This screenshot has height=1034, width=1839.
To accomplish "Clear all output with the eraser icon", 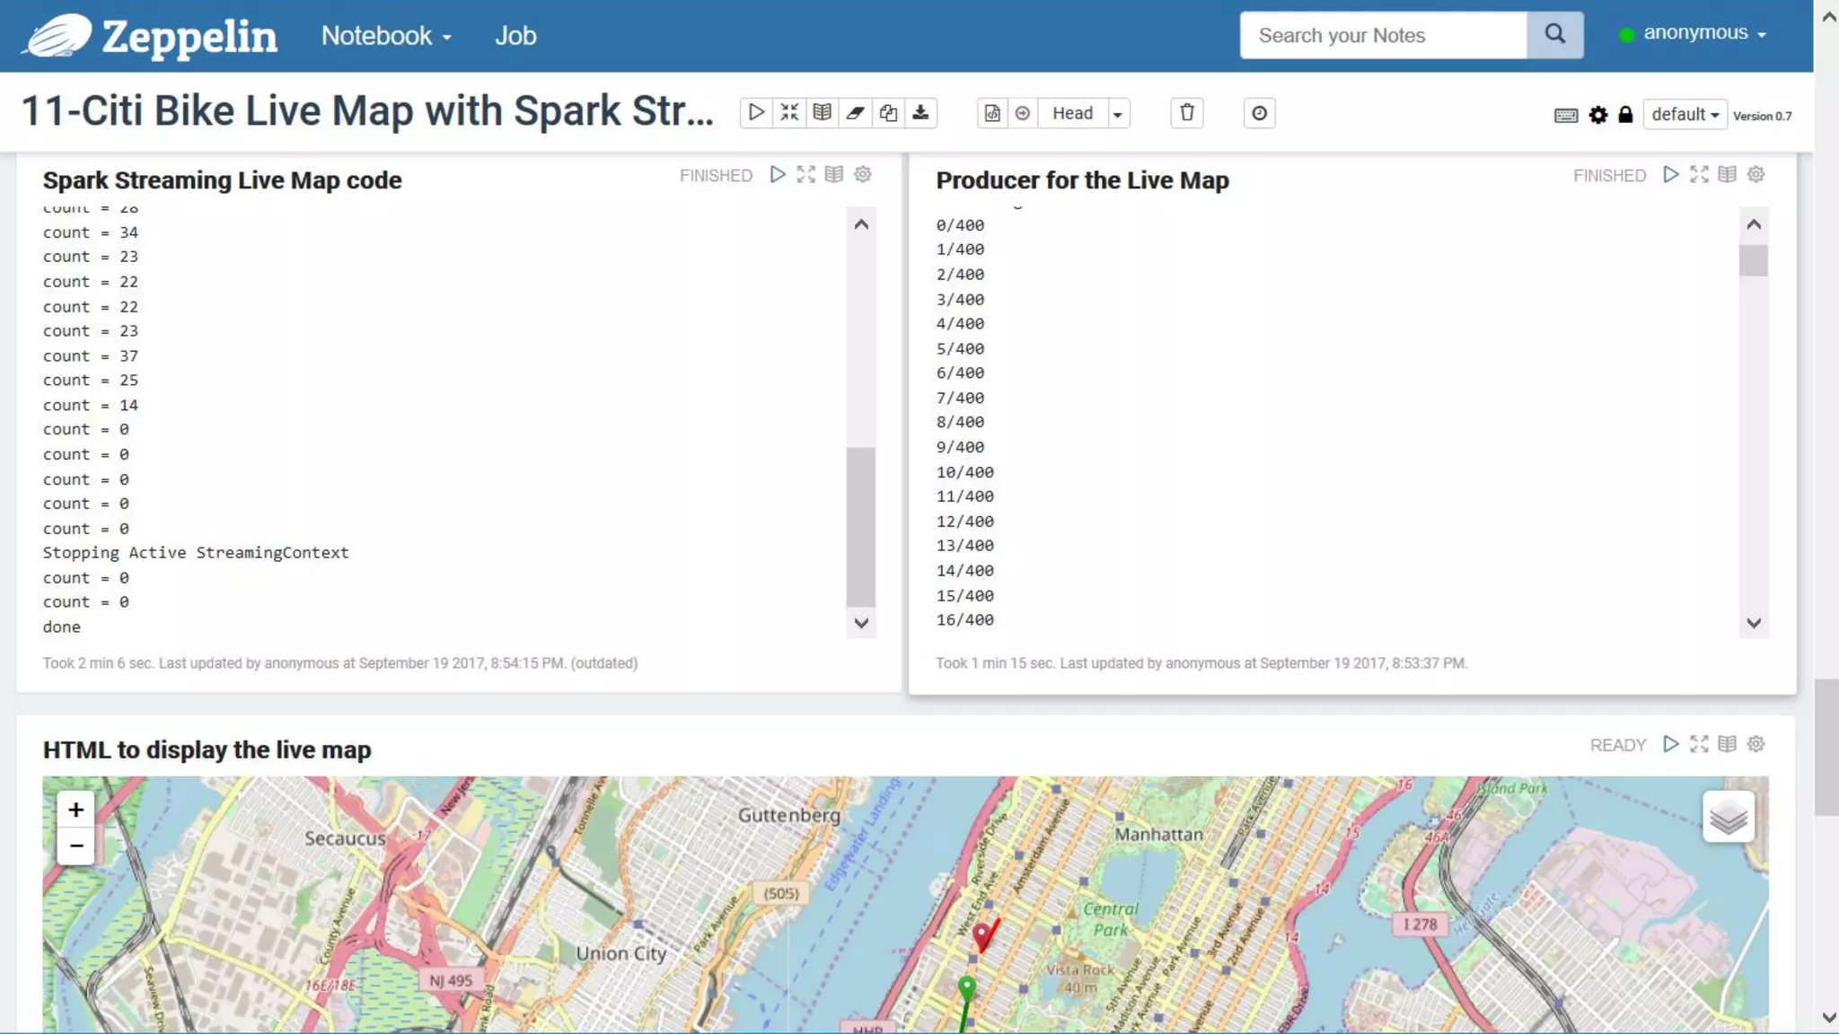I will tap(855, 113).
